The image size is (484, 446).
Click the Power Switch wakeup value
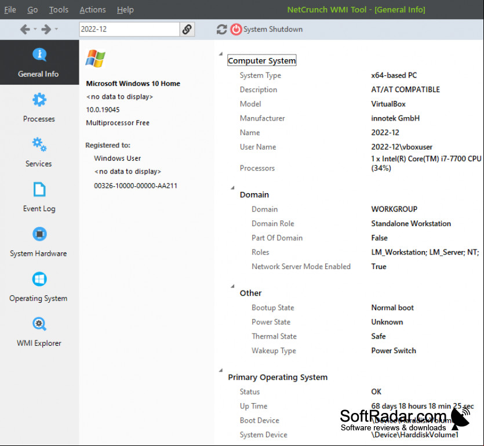tap(394, 350)
